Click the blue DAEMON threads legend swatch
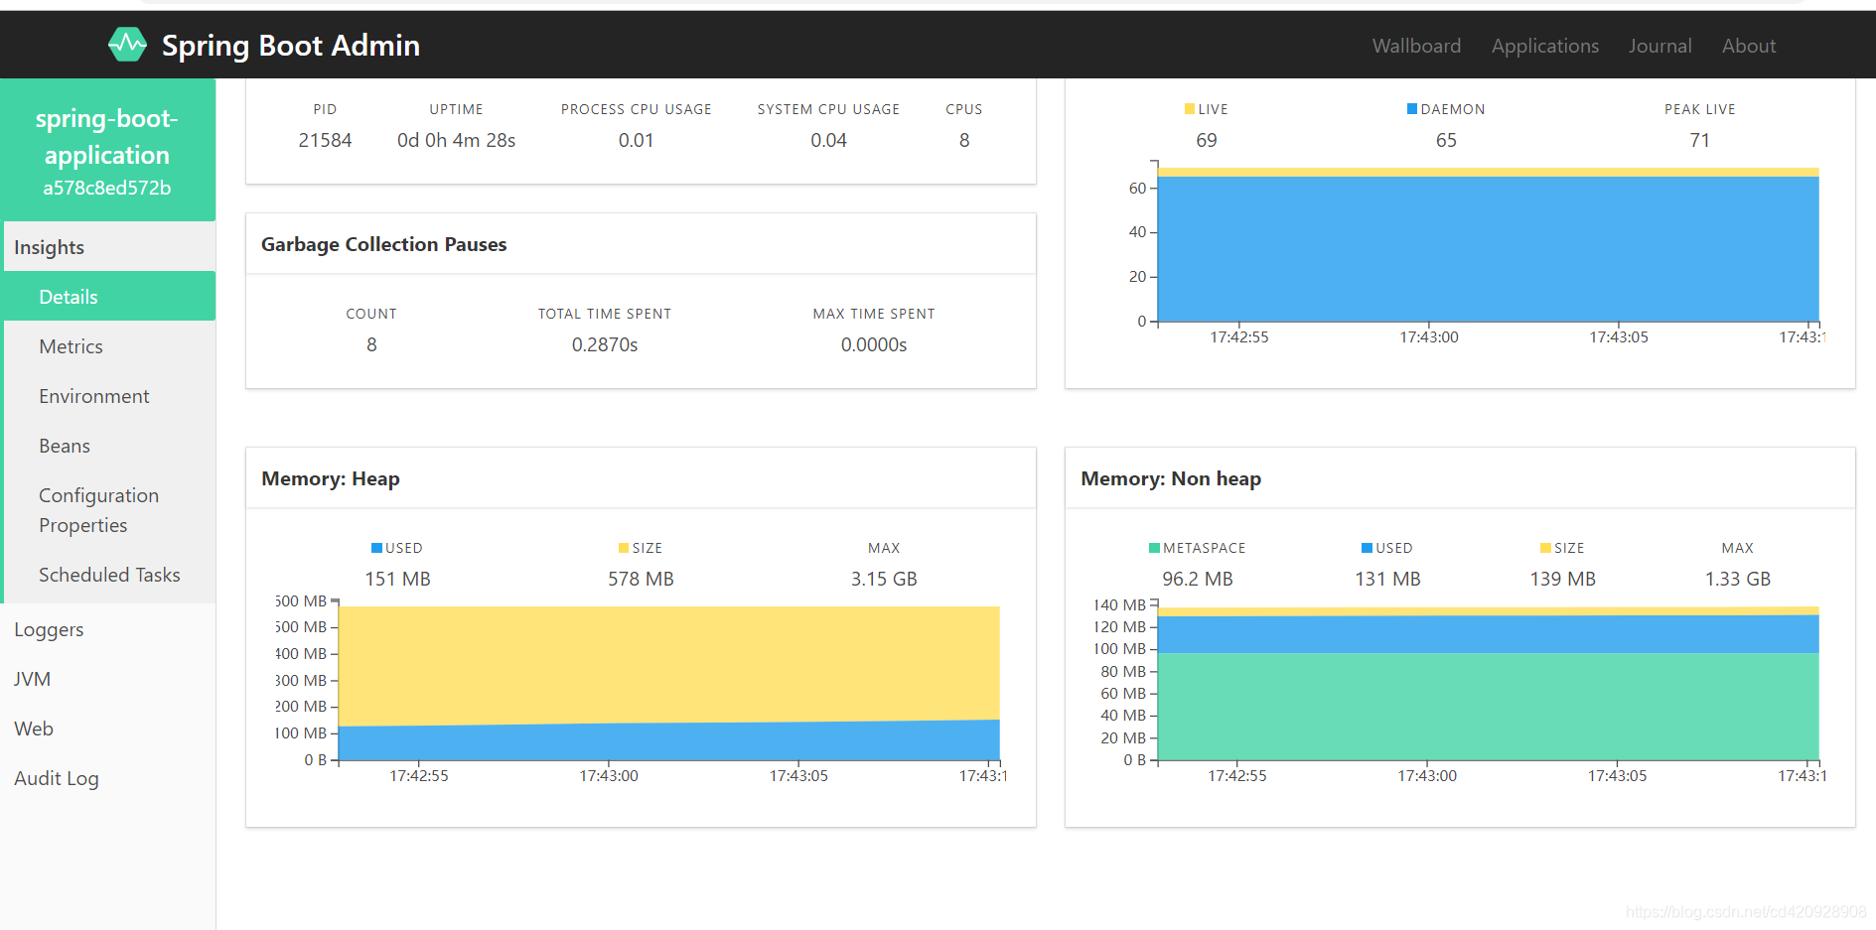1876x930 pixels. [x=1412, y=109]
